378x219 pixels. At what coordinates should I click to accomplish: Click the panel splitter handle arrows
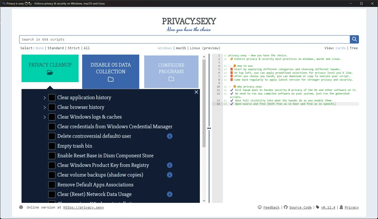(209, 128)
